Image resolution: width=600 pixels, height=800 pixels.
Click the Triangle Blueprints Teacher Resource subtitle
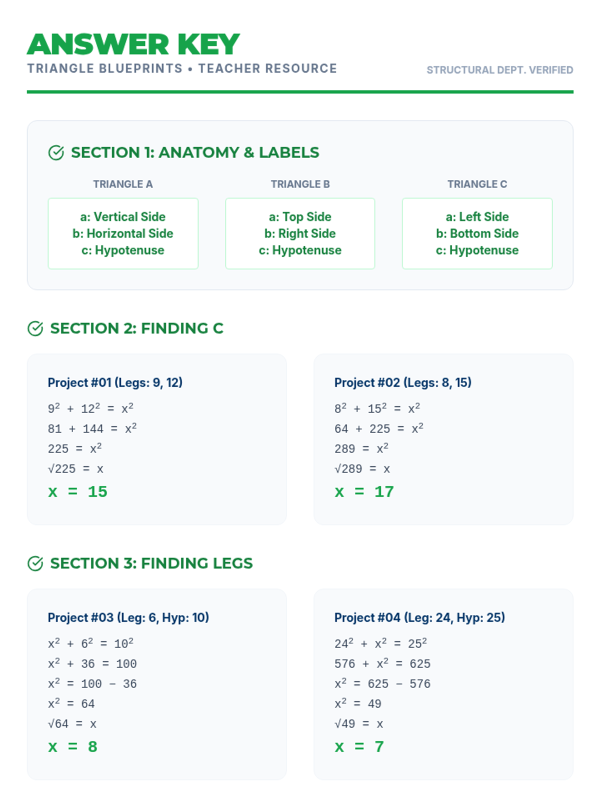[x=182, y=68]
